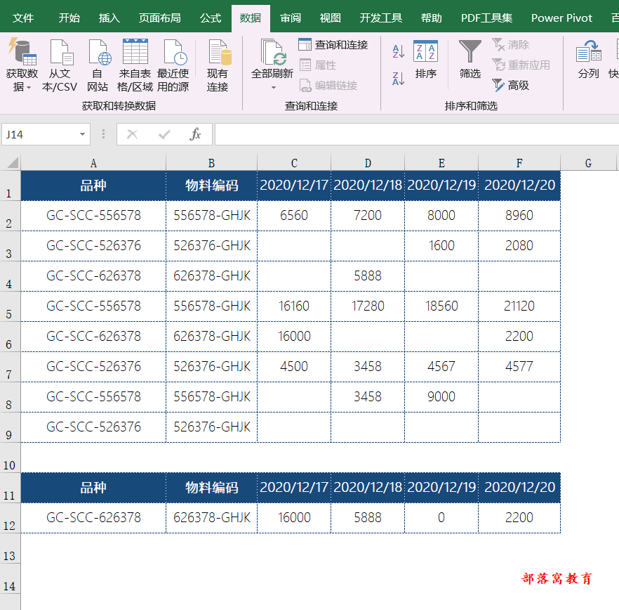
Task: Click cell E12 with value 0
Action: tap(441, 517)
